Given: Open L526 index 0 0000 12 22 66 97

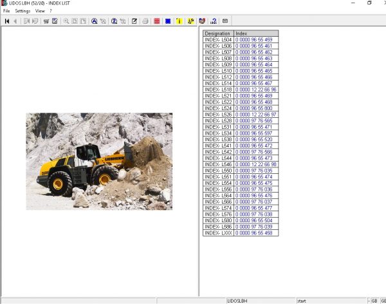Looking at the screenshot, I should (256, 115).
